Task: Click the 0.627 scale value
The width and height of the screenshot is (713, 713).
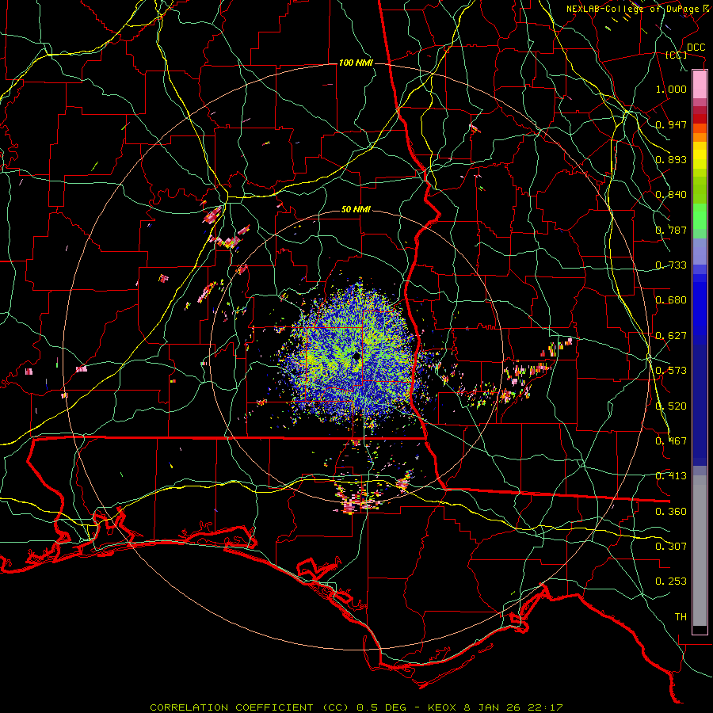Action: pyautogui.click(x=671, y=336)
